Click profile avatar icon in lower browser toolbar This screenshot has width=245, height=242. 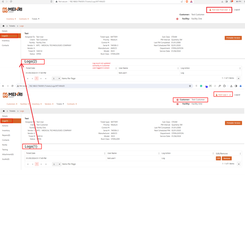(x=241, y=86)
